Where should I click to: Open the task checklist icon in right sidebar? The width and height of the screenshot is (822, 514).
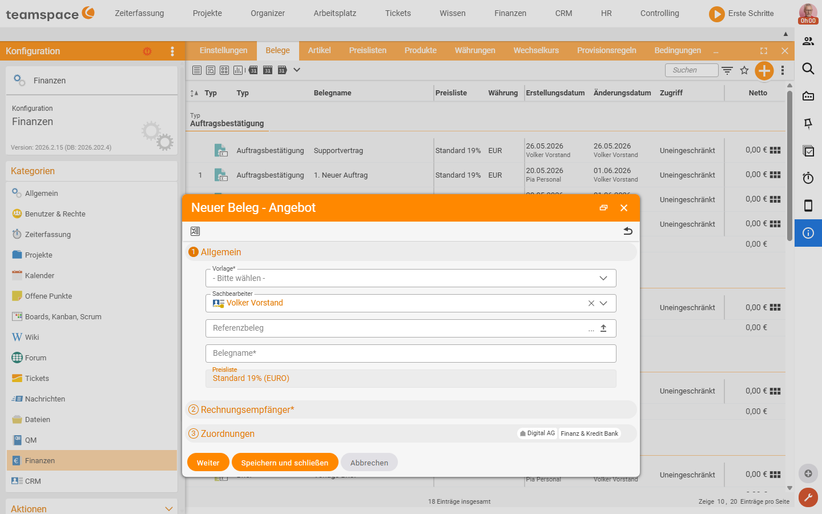point(808,151)
